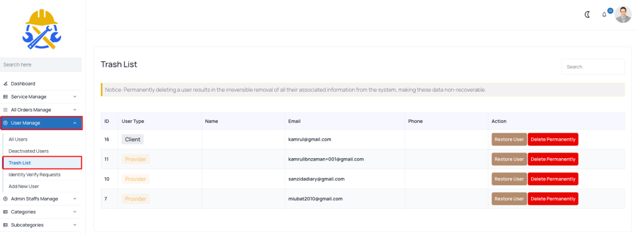Click the Service Manage grid icon
The image size is (637, 235).
click(x=5, y=97)
